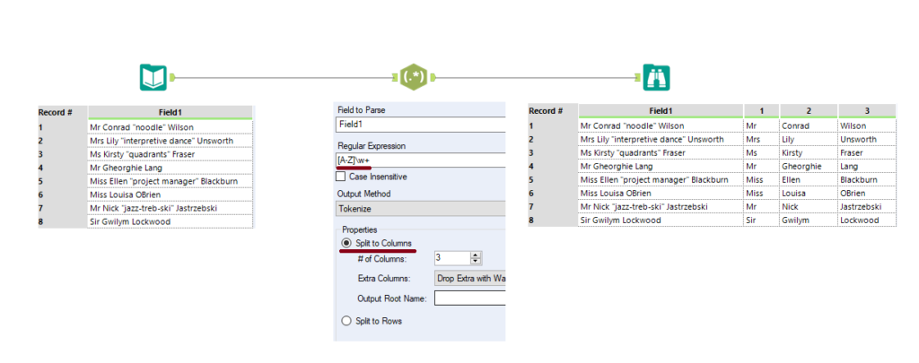Increase the number of columns stepper
This screenshot has width=919, height=363.
(x=476, y=254)
